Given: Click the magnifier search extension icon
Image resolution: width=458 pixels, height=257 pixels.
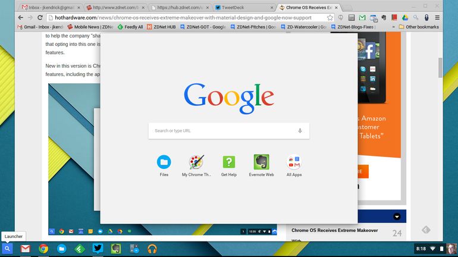Looking at the screenshot, I should click(416, 17).
